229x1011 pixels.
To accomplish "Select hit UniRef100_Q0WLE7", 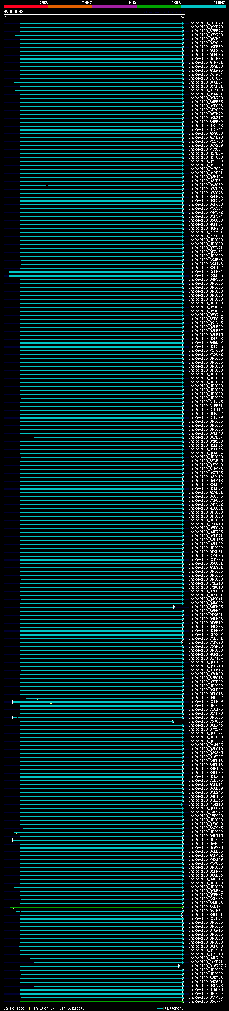I will tap(205, 82).
